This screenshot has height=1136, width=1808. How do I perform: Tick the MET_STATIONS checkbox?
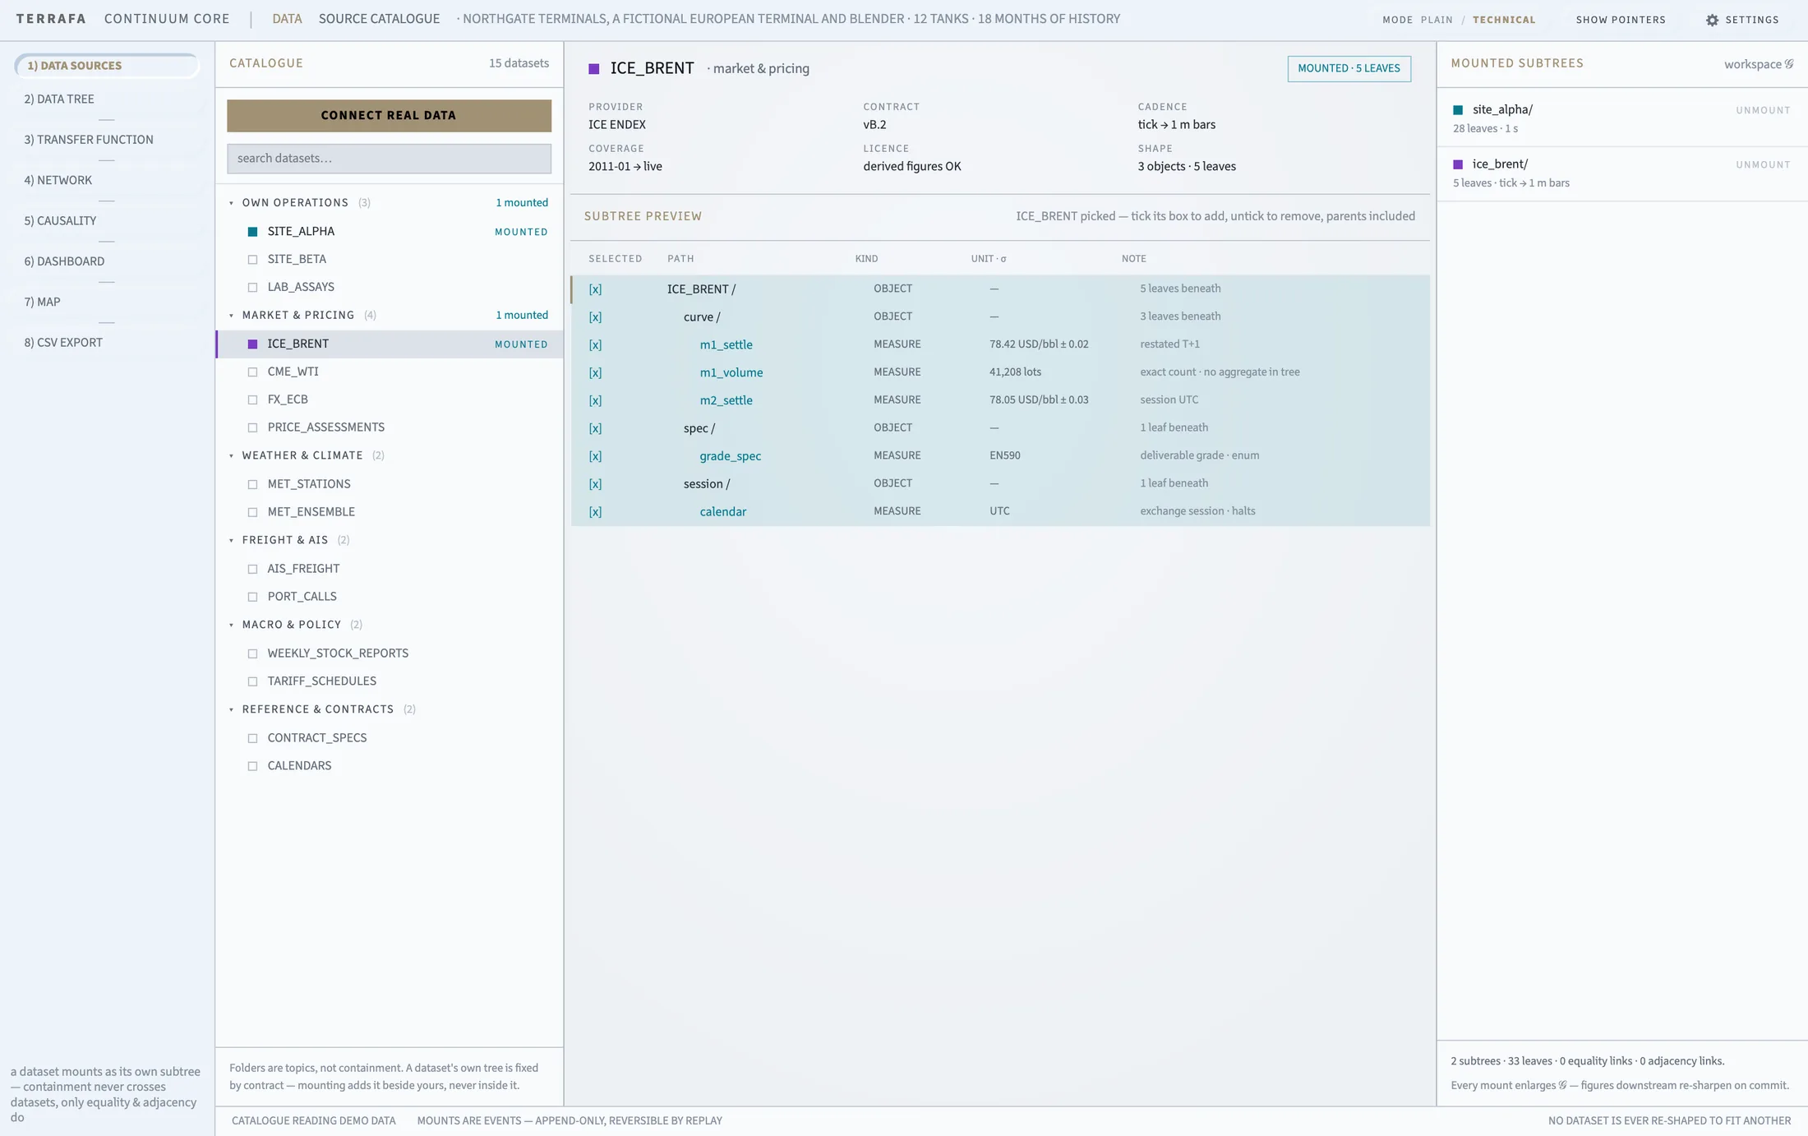pyautogui.click(x=252, y=485)
